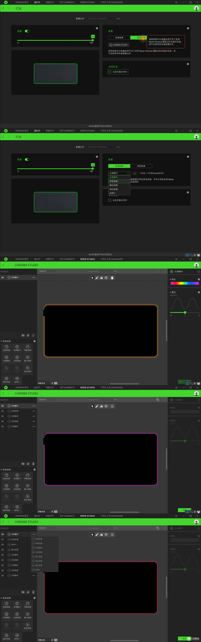The width and height of the screenshot is (201, 642).
Task: Click rainbow 颜色 gradient bar in single-layer Studio window
Action: 185,283
